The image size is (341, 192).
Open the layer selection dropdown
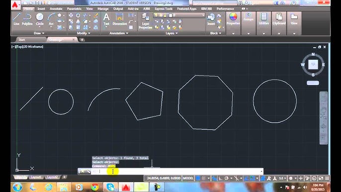(179, 15)
